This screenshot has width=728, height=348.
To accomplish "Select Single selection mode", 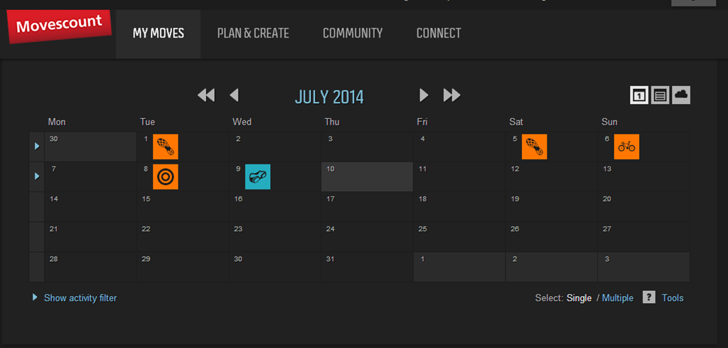I will point(579,298).
